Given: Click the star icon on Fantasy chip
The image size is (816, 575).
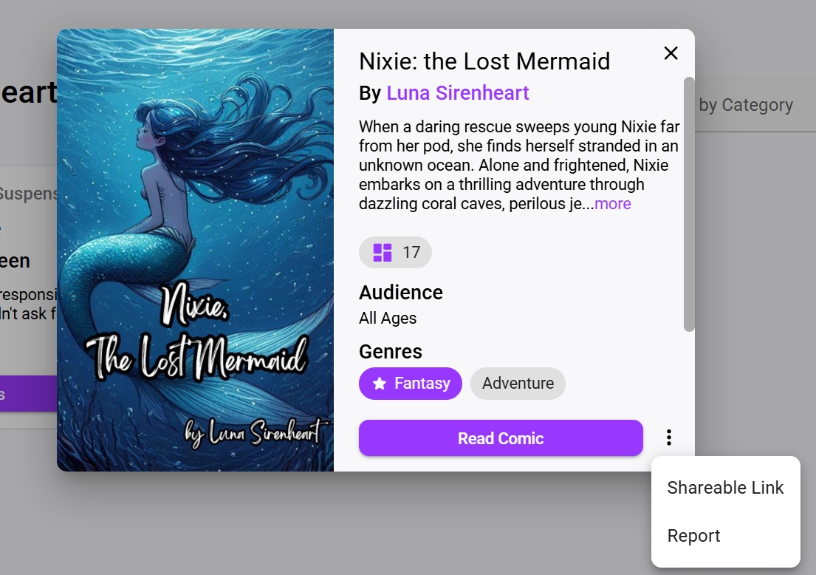Looking at the screenshot, I should pyautogui.click(x=380, y=384).
